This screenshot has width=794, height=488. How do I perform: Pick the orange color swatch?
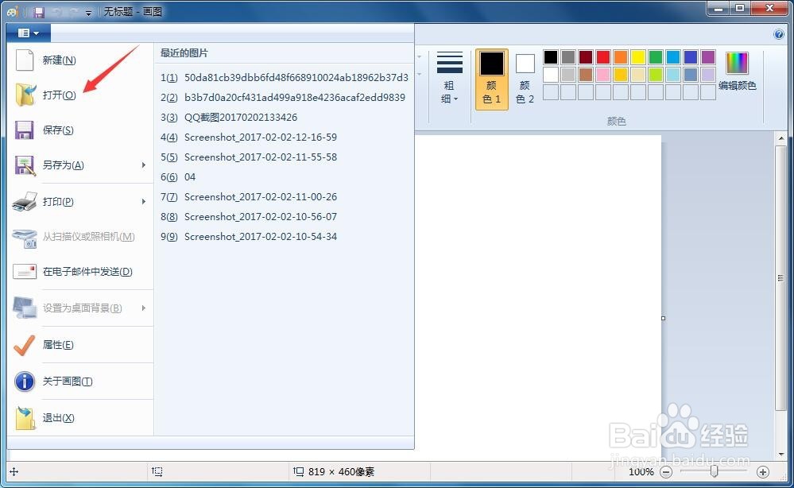tap(621, 56)
